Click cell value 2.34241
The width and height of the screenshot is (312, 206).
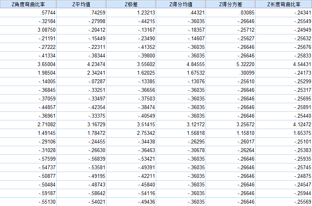[96, 73]
